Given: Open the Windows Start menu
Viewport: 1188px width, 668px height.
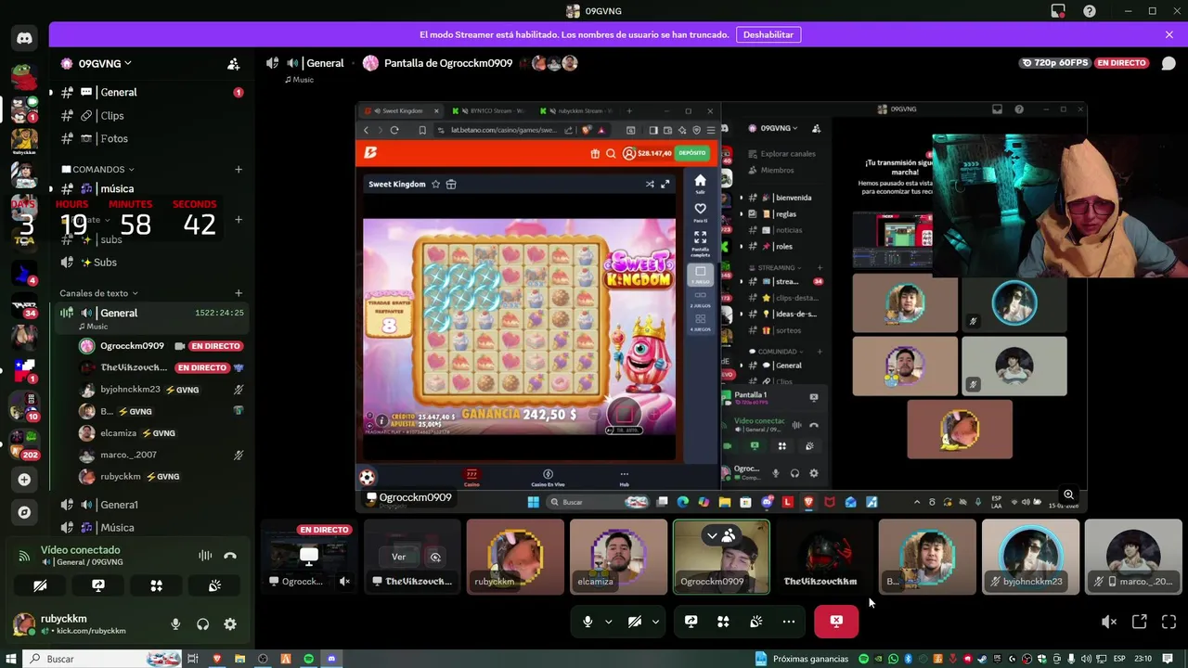Looking at the screenshot, I should pyautogui.click(x=11, y=659).
